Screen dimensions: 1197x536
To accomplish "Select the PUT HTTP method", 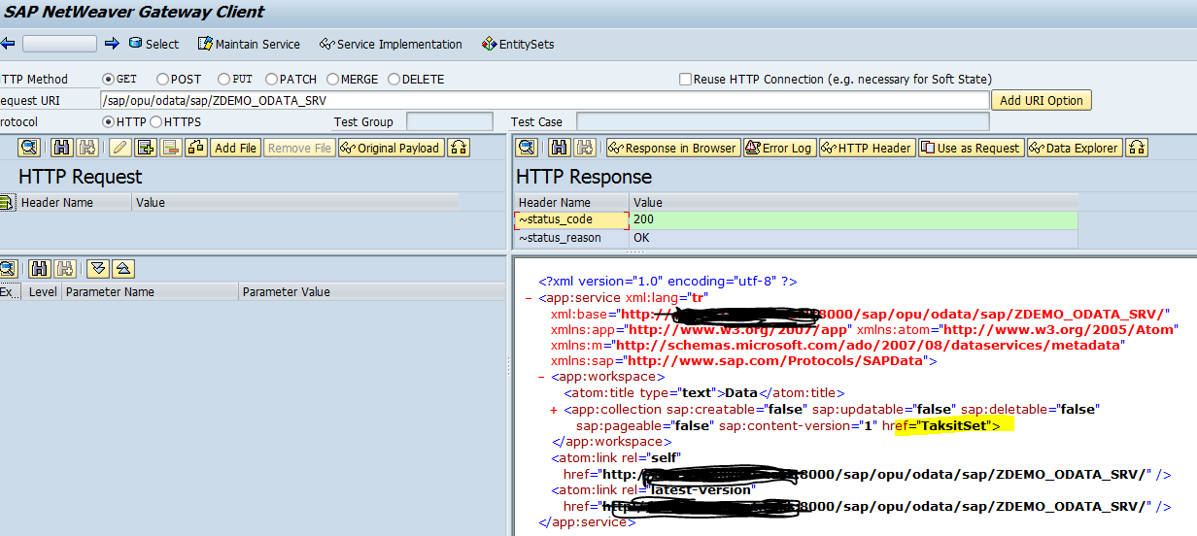I will coord(223,80).
